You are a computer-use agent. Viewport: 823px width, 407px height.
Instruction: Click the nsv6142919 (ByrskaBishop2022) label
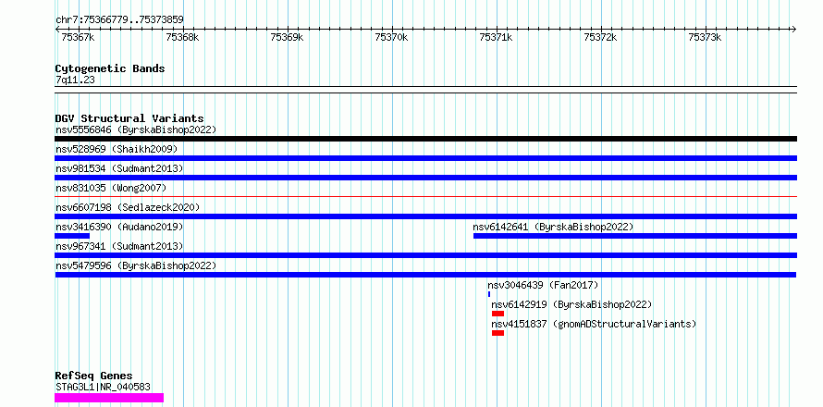(571, 304)
